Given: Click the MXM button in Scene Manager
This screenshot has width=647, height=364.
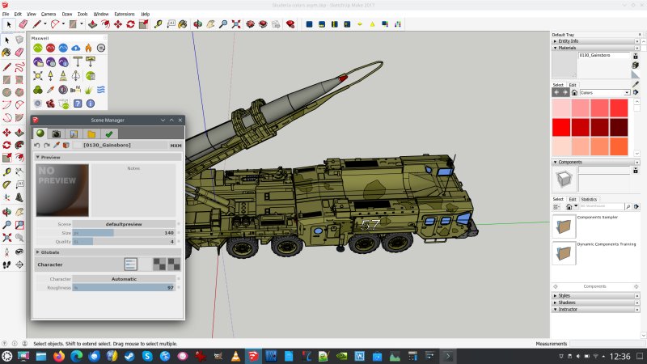Looking at the screenshot, I should (x=175, y=146).
